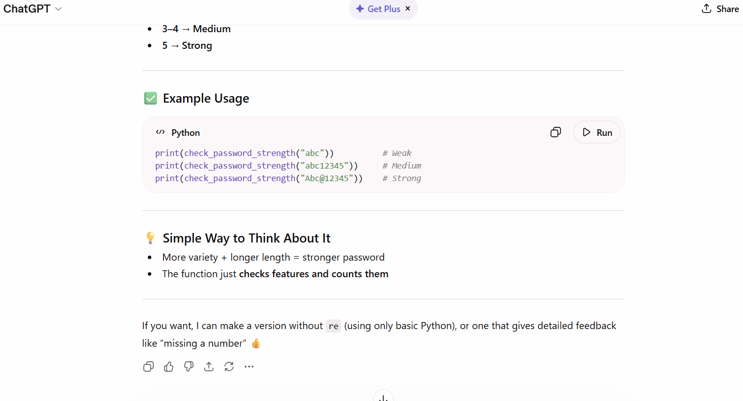Image resolution: width=743 pixels, height=401 pixels.
Task: Copy the assistant's response
Action: [148, 366]
